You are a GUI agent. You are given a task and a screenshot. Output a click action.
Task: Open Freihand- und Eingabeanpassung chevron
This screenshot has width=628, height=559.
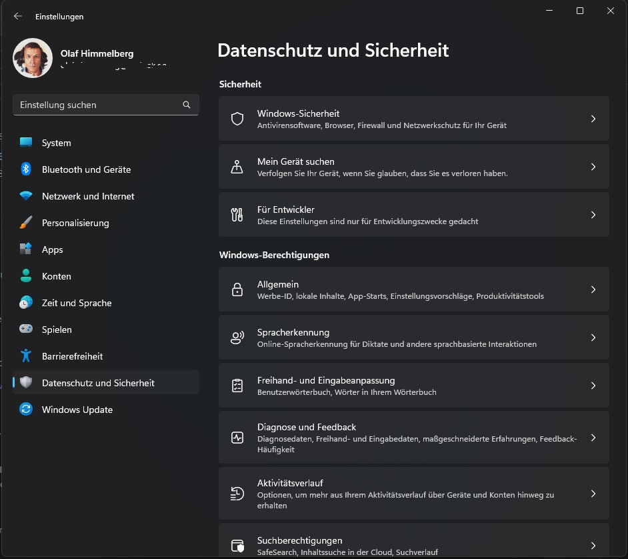click(593, 386)
